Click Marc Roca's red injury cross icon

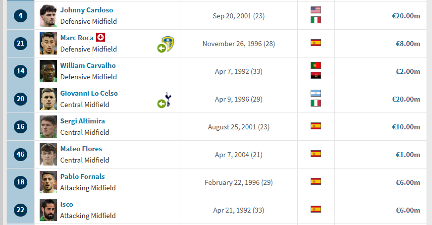point(101,37)
